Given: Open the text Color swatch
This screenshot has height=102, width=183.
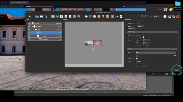Looking at the screenshot, I should pyautogui.click(x=137, y=59).
